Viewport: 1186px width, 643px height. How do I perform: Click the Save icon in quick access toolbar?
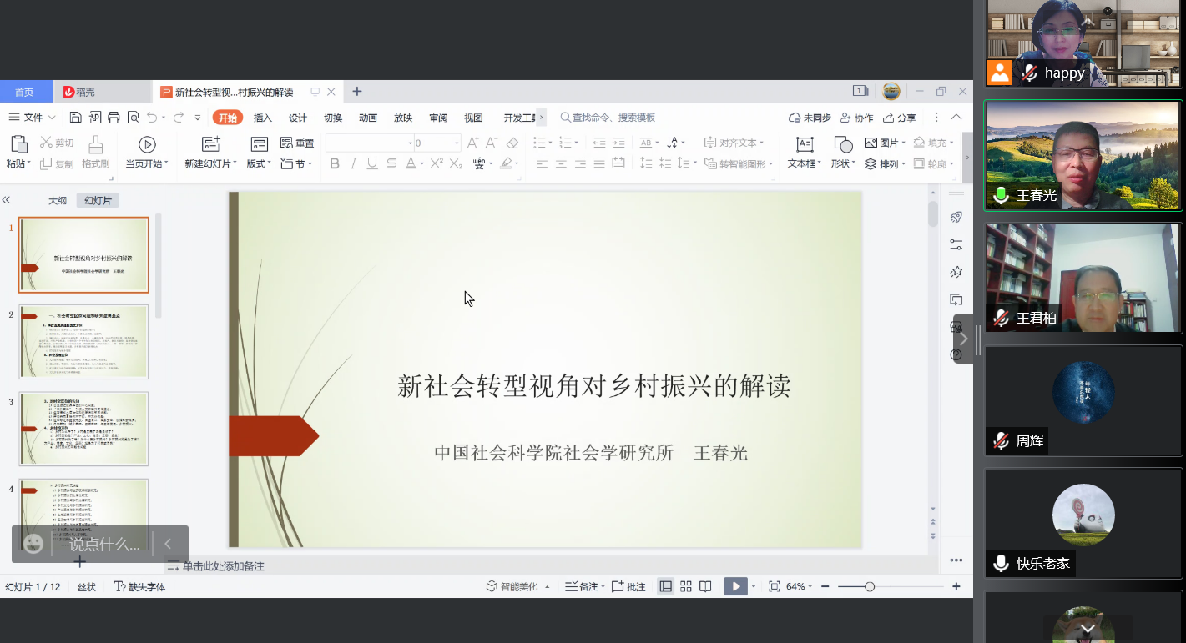(x=76, y=118)
